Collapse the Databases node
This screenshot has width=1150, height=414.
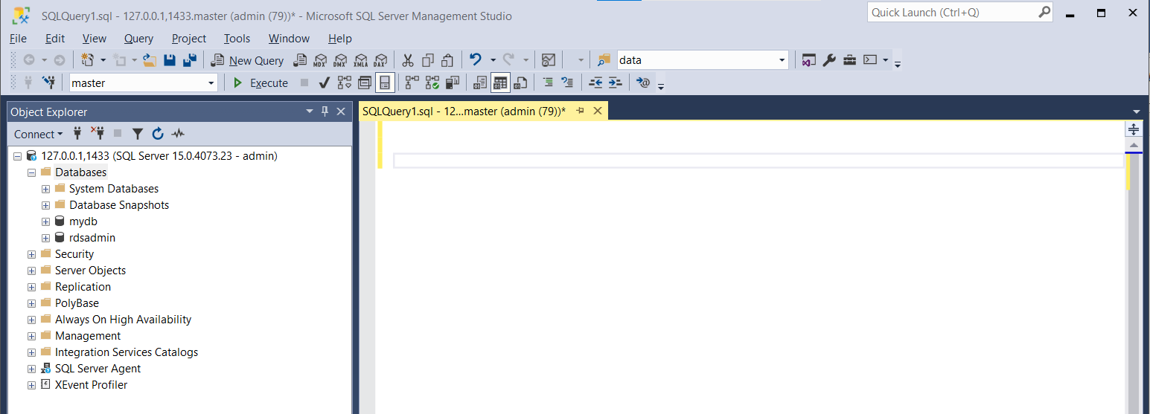31,172
